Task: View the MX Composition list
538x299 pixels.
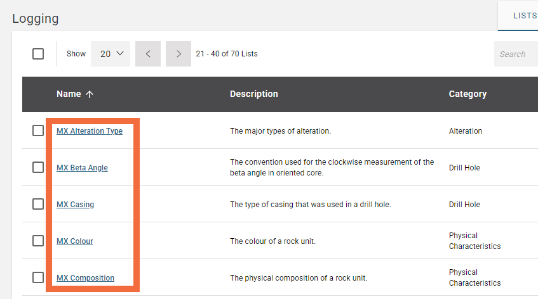Action: pos(85,278)
